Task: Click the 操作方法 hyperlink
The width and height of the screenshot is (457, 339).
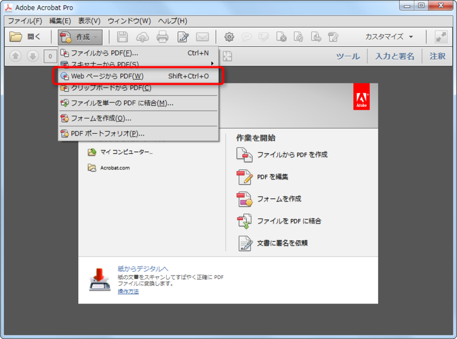Action: tap(128, 292)
